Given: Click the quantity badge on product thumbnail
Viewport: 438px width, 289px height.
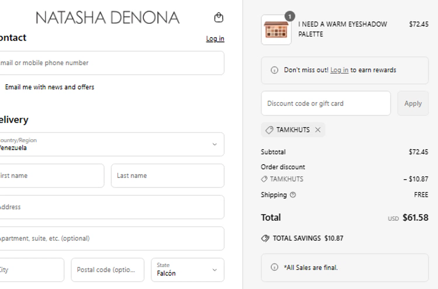Looking at the screenshot, I should click(290, 16).
